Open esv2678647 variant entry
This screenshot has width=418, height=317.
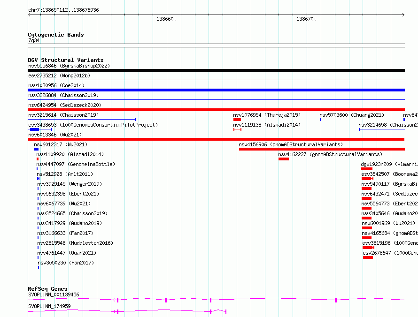click(390, 253)
